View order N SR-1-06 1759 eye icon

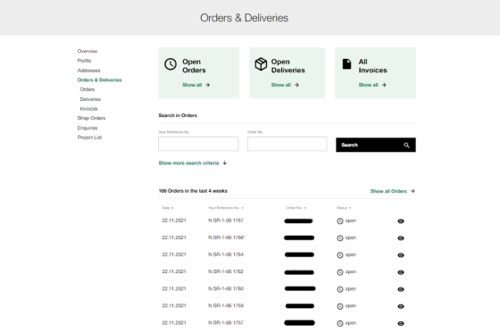coord(401,306)
